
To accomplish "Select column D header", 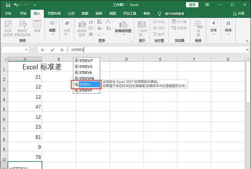I will 126,59.
